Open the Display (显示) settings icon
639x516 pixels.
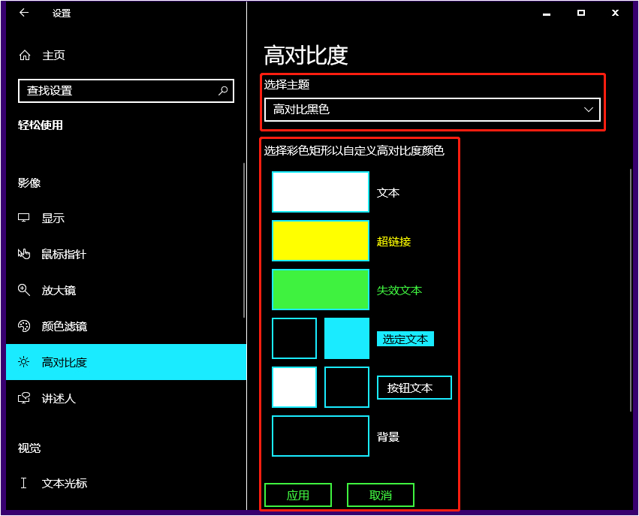click(x=23, y=218)
